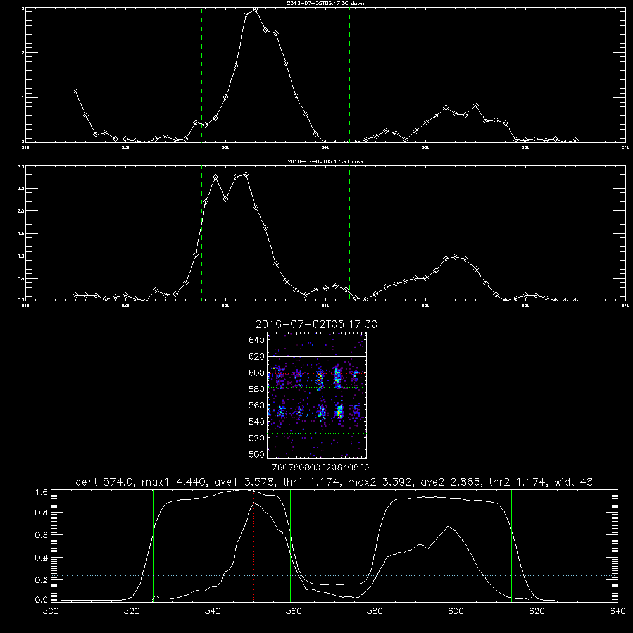Click x-axis label '540' of the bottom plot
The width and height of the screenshot is (633, 633).
click(x=213, y=611)
